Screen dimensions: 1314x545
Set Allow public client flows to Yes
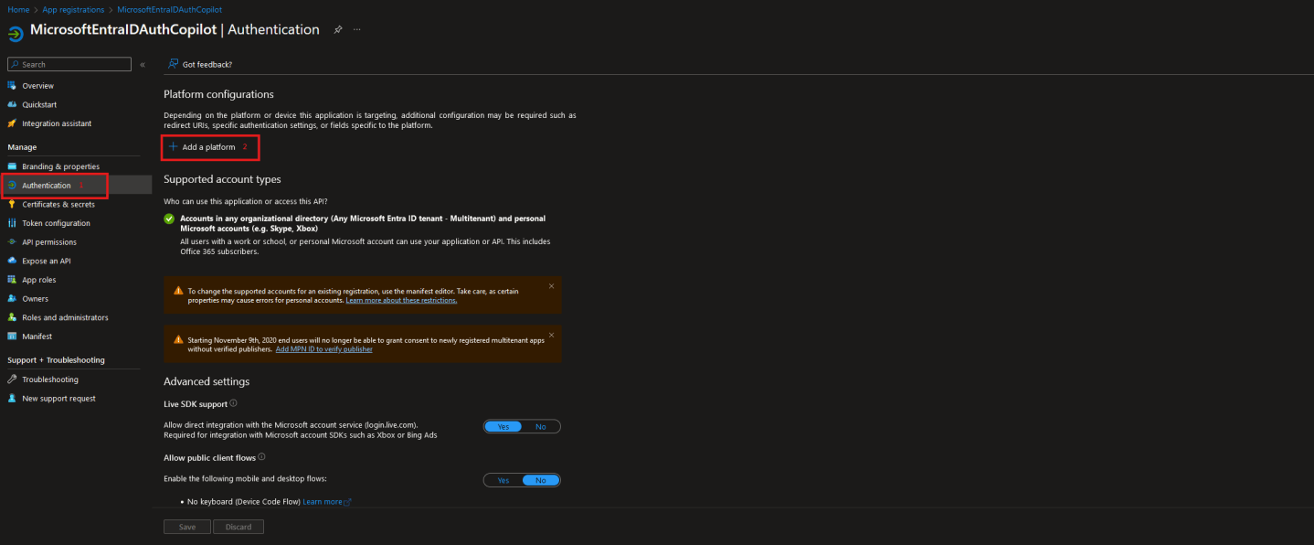click(x=503, y=480)
